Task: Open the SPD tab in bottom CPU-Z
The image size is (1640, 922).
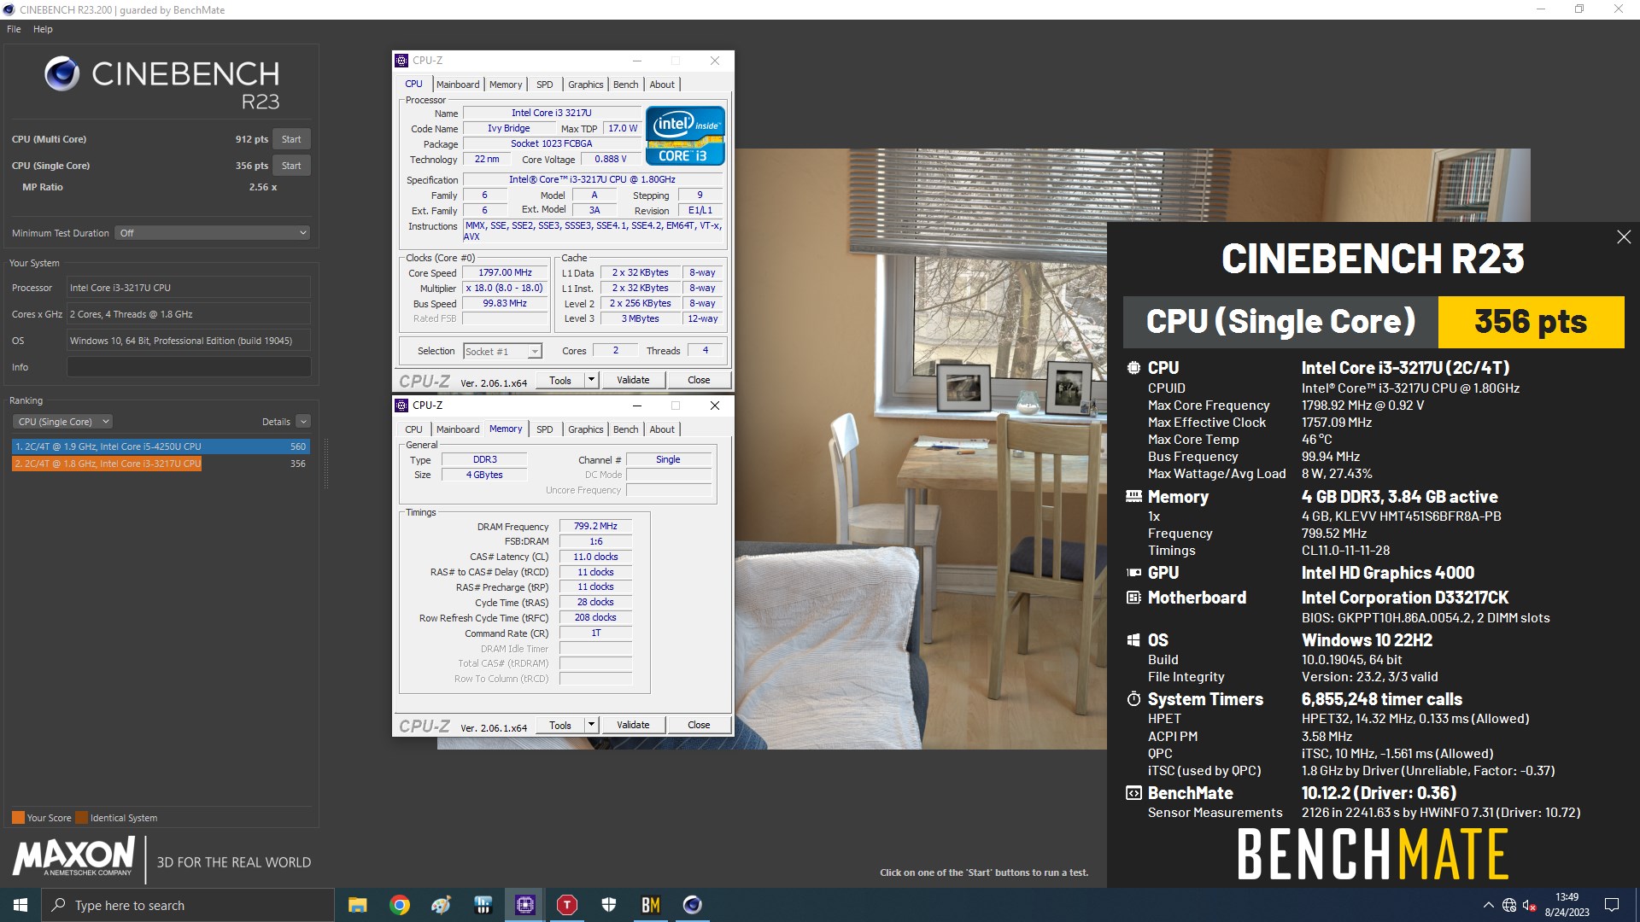Action: (x=545, y=429)
